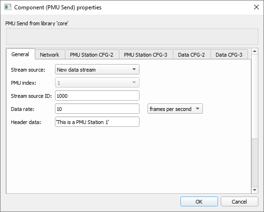Click into the Data rate field
This screenshot has width=264, height=212.
[97, 109]
